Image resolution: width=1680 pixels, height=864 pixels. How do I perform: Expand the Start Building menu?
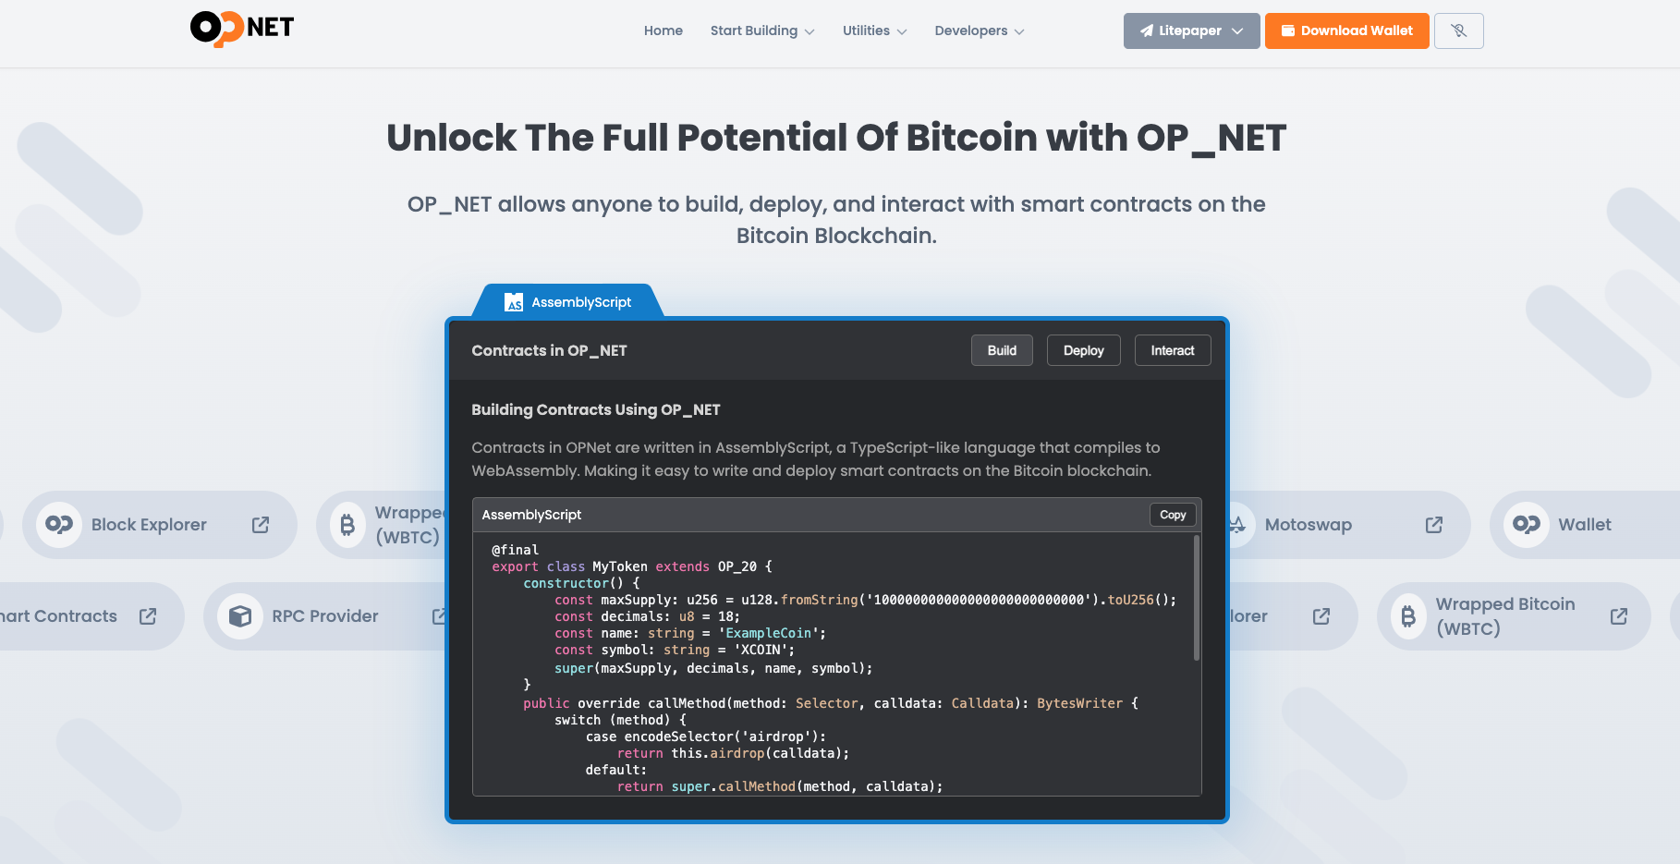tap(762, 30)
